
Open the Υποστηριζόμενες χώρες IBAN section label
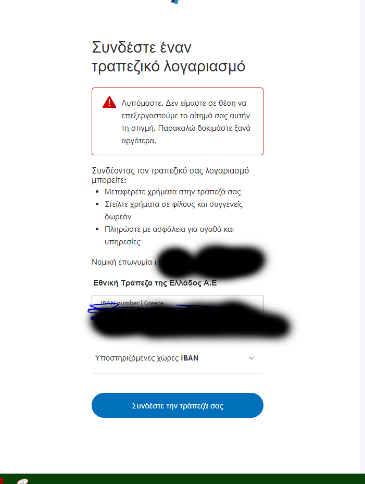(x=146, y=358)
